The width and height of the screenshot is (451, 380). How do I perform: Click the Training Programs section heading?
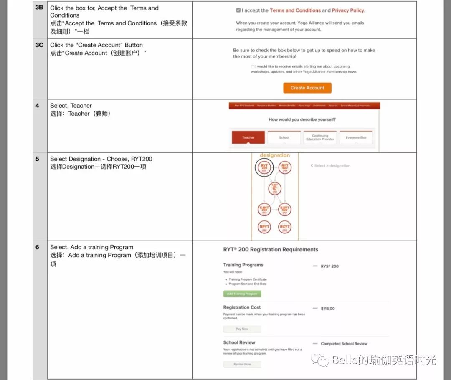click(243, 265)
